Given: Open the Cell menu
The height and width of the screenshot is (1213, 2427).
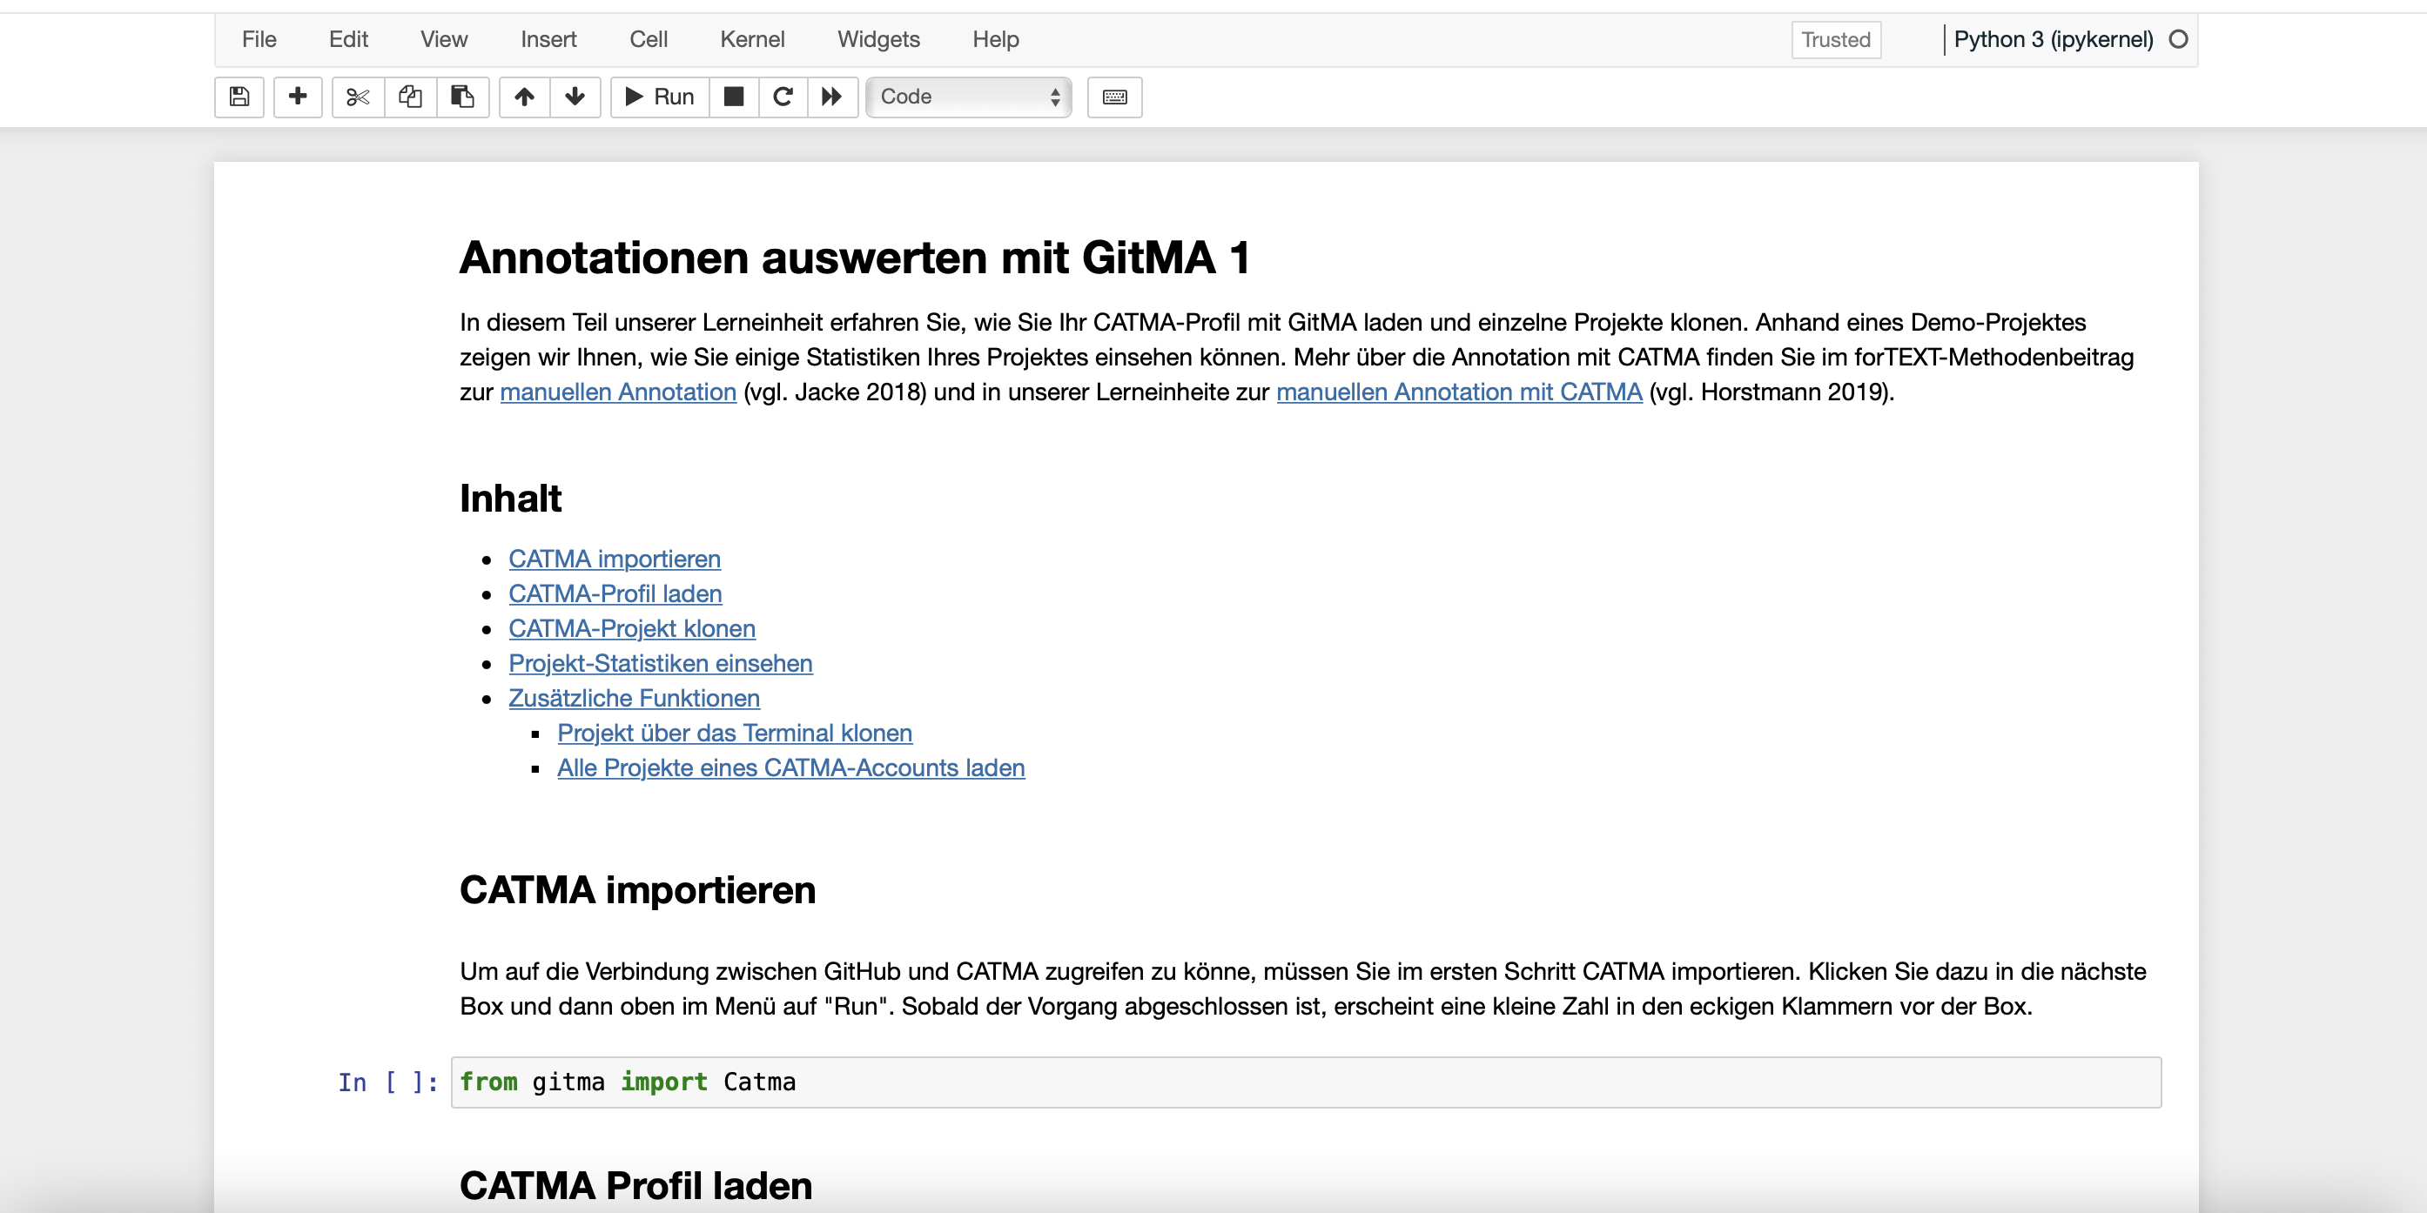Looking at the screenshot, I should pos(649,39).
